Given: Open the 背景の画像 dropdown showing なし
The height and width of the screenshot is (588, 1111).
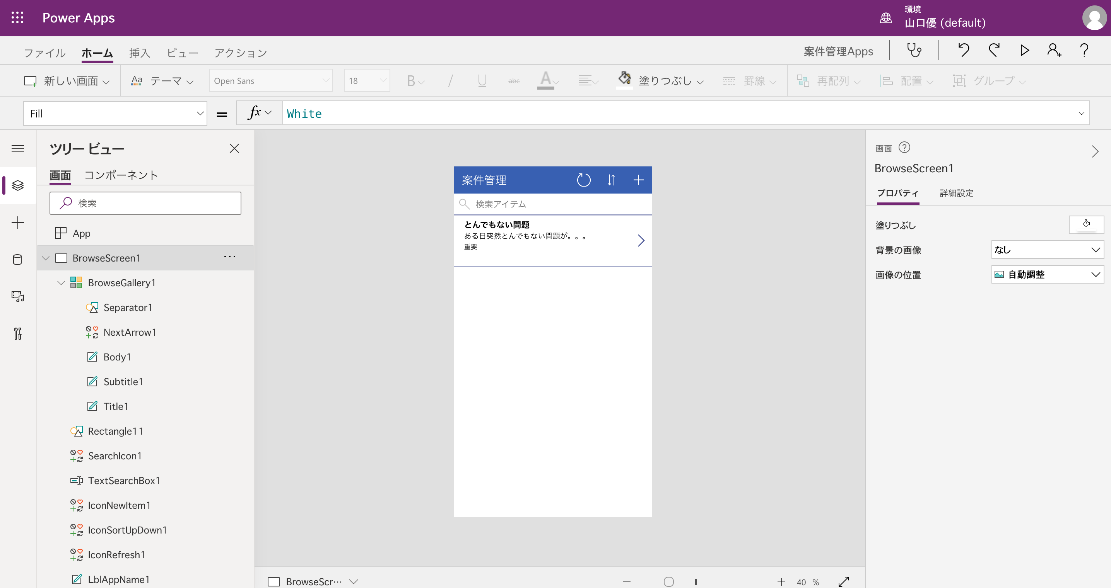Looking at the screenshot, I should pyautogui.click(x=1047, y=250).
